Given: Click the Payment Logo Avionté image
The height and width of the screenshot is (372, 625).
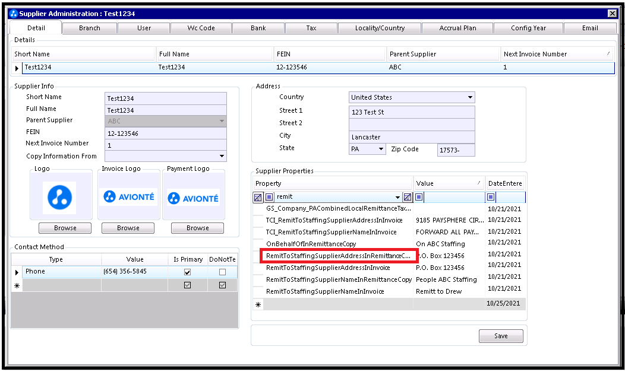Looking at the screenshot, I should pyautogui.click(x=192, y=198).
